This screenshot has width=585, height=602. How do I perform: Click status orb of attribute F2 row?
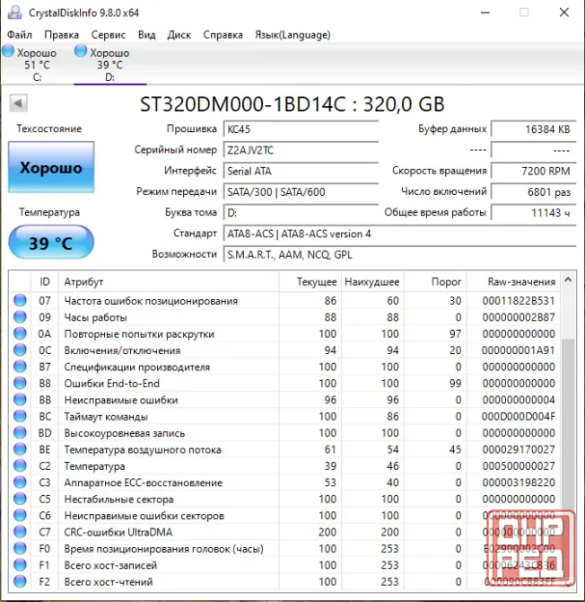[x=20, y=580]
